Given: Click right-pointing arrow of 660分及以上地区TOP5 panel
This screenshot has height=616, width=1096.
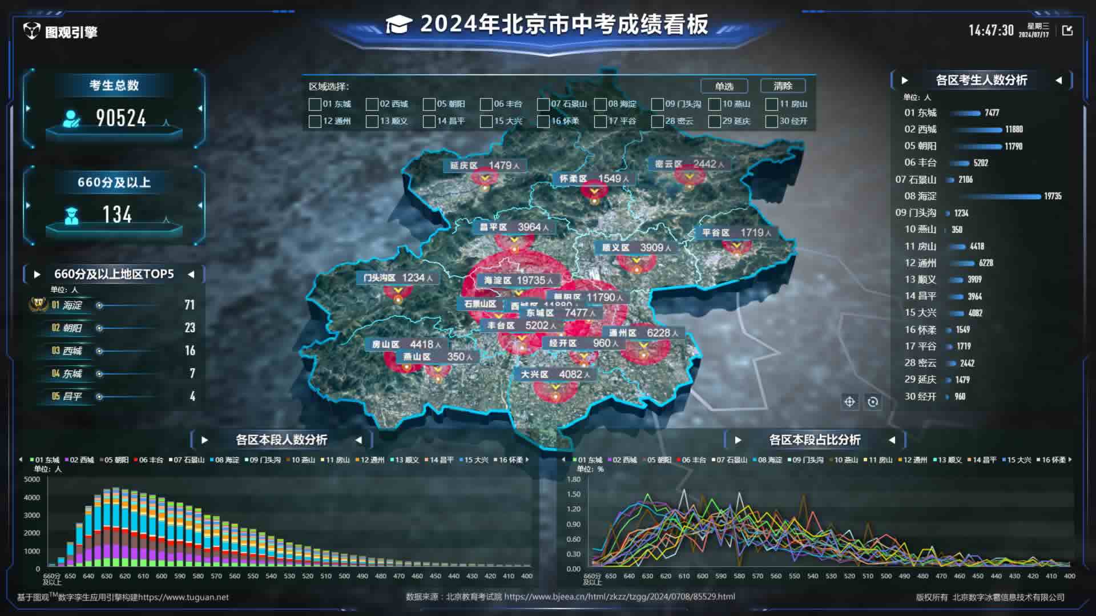Looking at the screenshot, I should [37, 274].
